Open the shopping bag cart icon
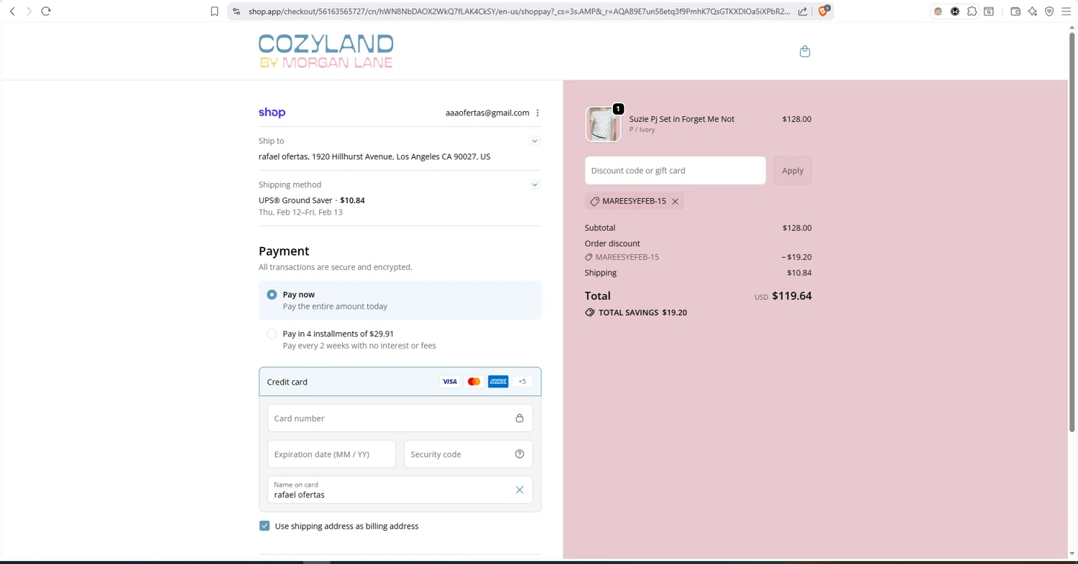 805,51
